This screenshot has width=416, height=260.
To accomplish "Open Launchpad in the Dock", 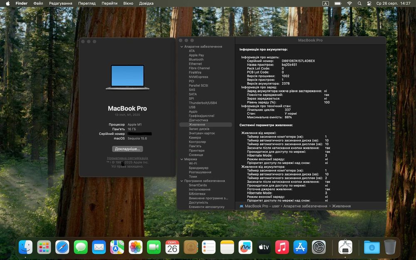I will [44, 247].
